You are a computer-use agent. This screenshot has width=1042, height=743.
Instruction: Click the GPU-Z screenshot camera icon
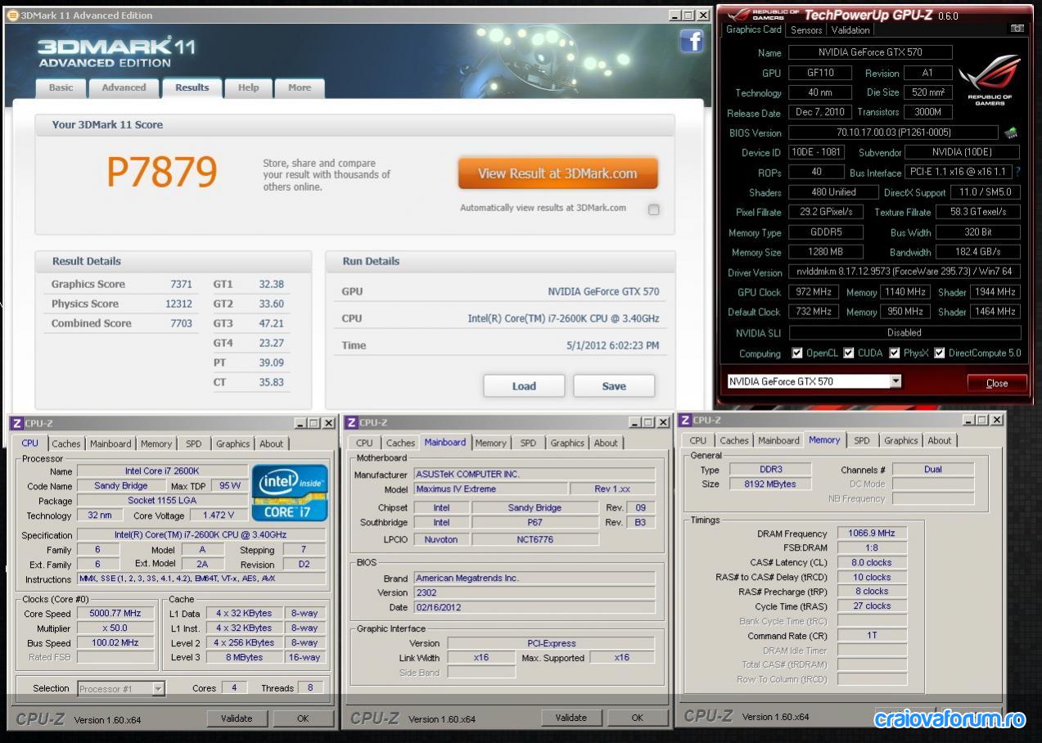point(1017,29)
